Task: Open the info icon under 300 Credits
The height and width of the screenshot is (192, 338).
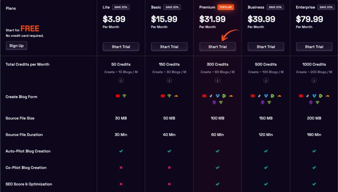Action: tap(218, 80)
